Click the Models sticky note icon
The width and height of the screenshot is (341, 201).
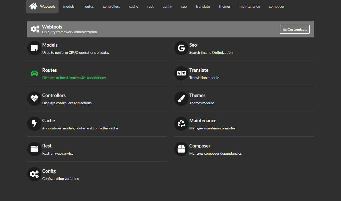pos(34,48)
